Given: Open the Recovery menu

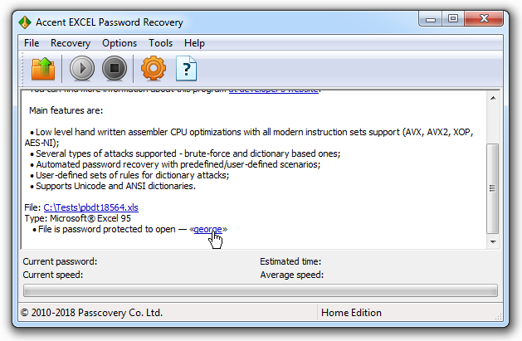Looking at the screenshot, I should tap(71, 43).
